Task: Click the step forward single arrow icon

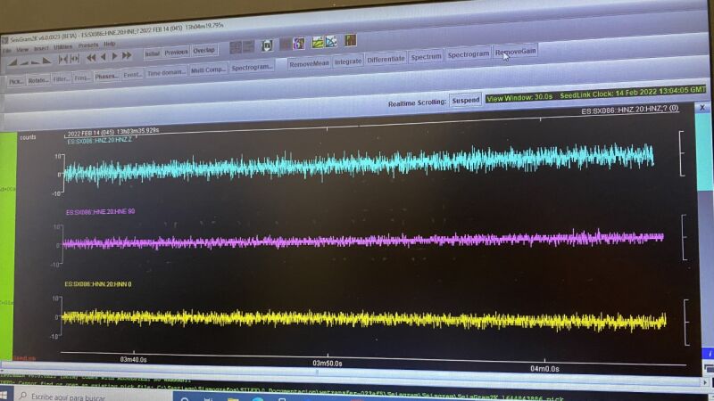Action: coord(115,57)
